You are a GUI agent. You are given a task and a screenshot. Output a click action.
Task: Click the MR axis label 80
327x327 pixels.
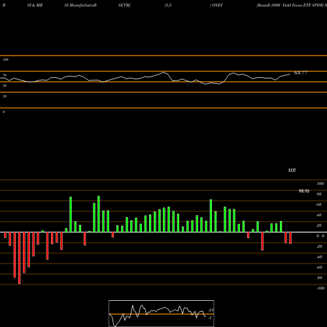coord(319,194)
